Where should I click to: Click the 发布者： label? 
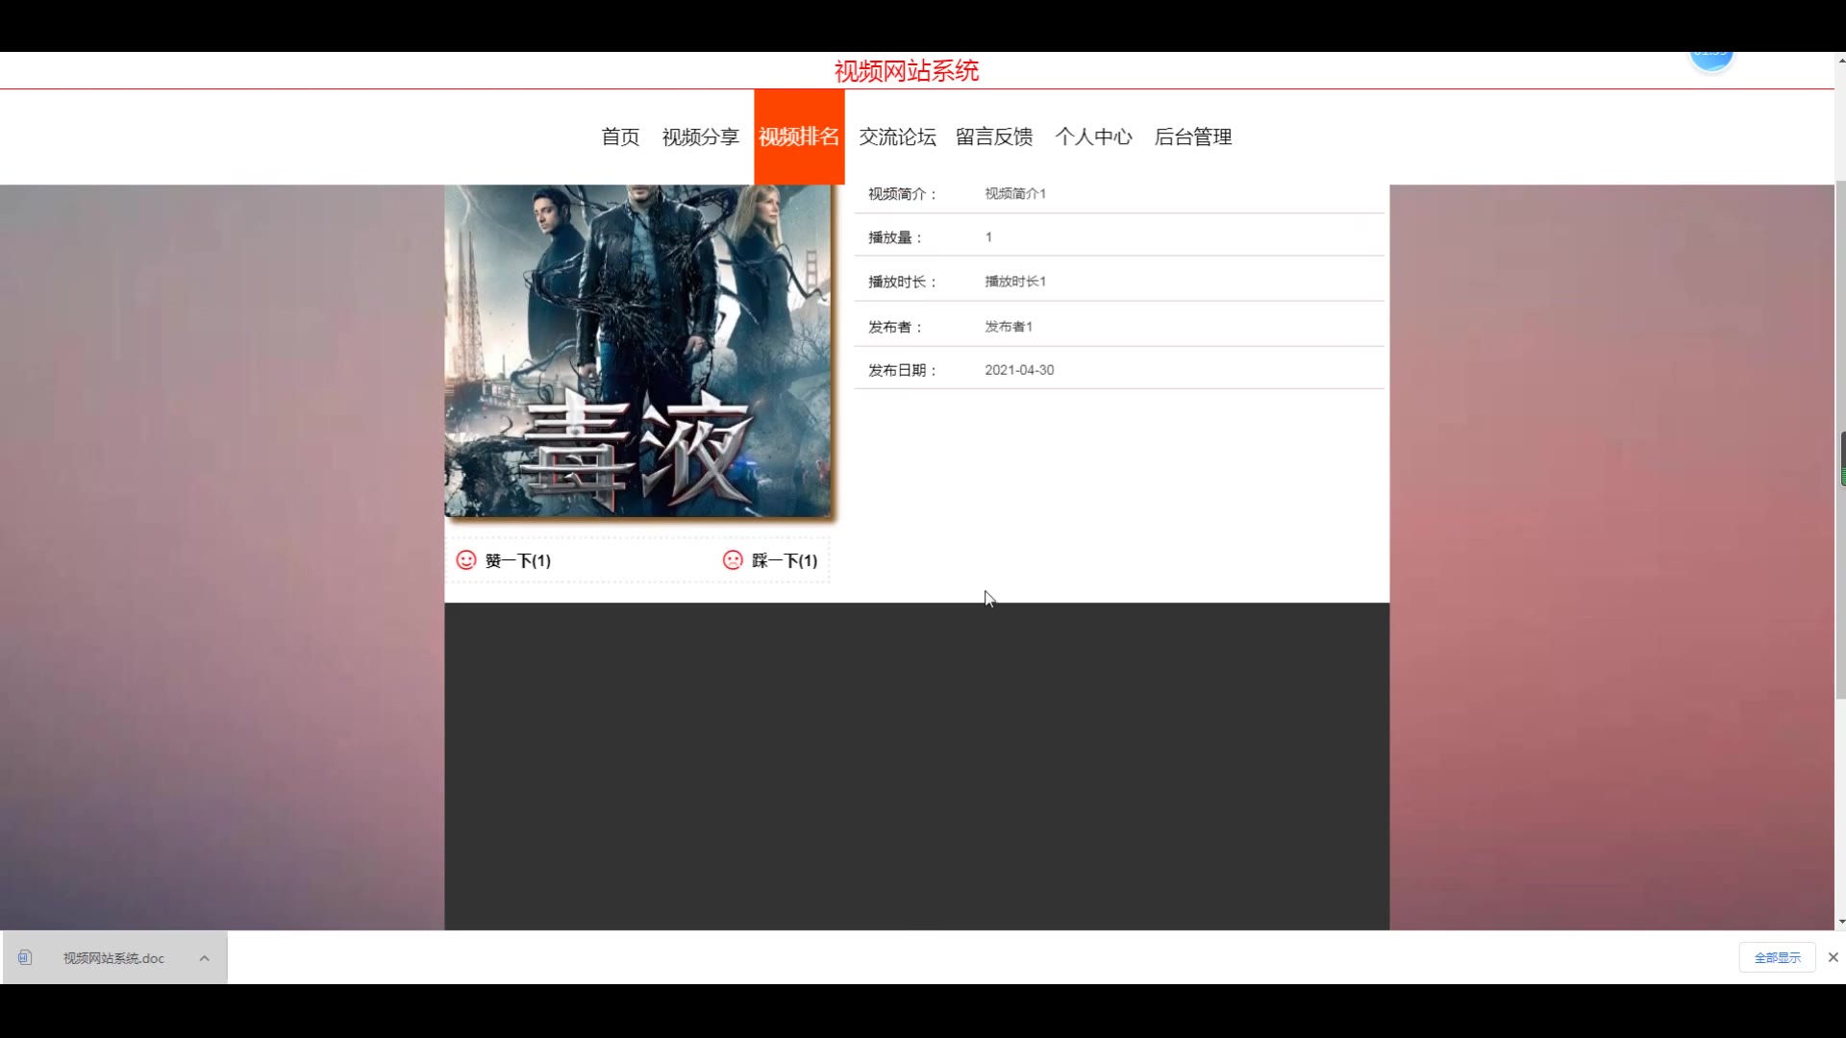click(895, 327)
